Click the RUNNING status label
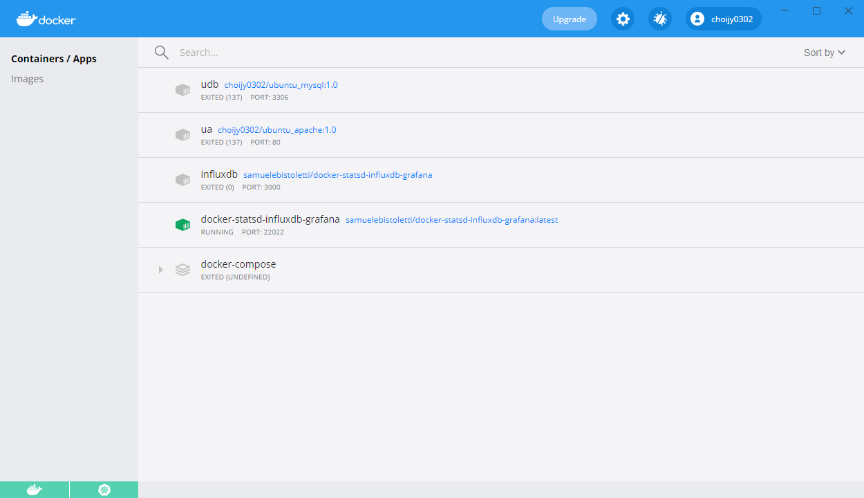The width and height of the screenshot is (864, 498). [x=217, y=232]
